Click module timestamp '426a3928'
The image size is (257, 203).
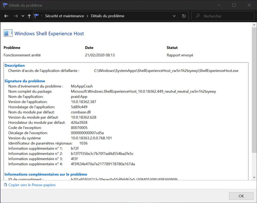[x=79, y=122]
